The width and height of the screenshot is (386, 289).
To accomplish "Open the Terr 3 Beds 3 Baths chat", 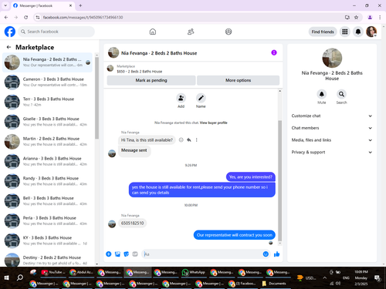I will click(x=48, y=102).
